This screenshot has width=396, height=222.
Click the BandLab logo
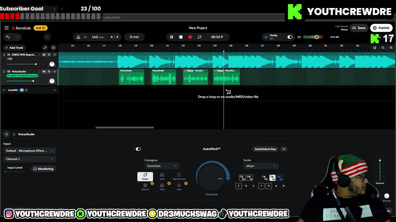coord(21,28)
